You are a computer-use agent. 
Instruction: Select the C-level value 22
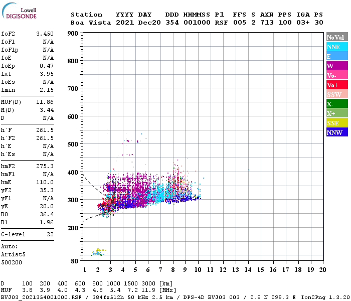(x=50, y=234)
